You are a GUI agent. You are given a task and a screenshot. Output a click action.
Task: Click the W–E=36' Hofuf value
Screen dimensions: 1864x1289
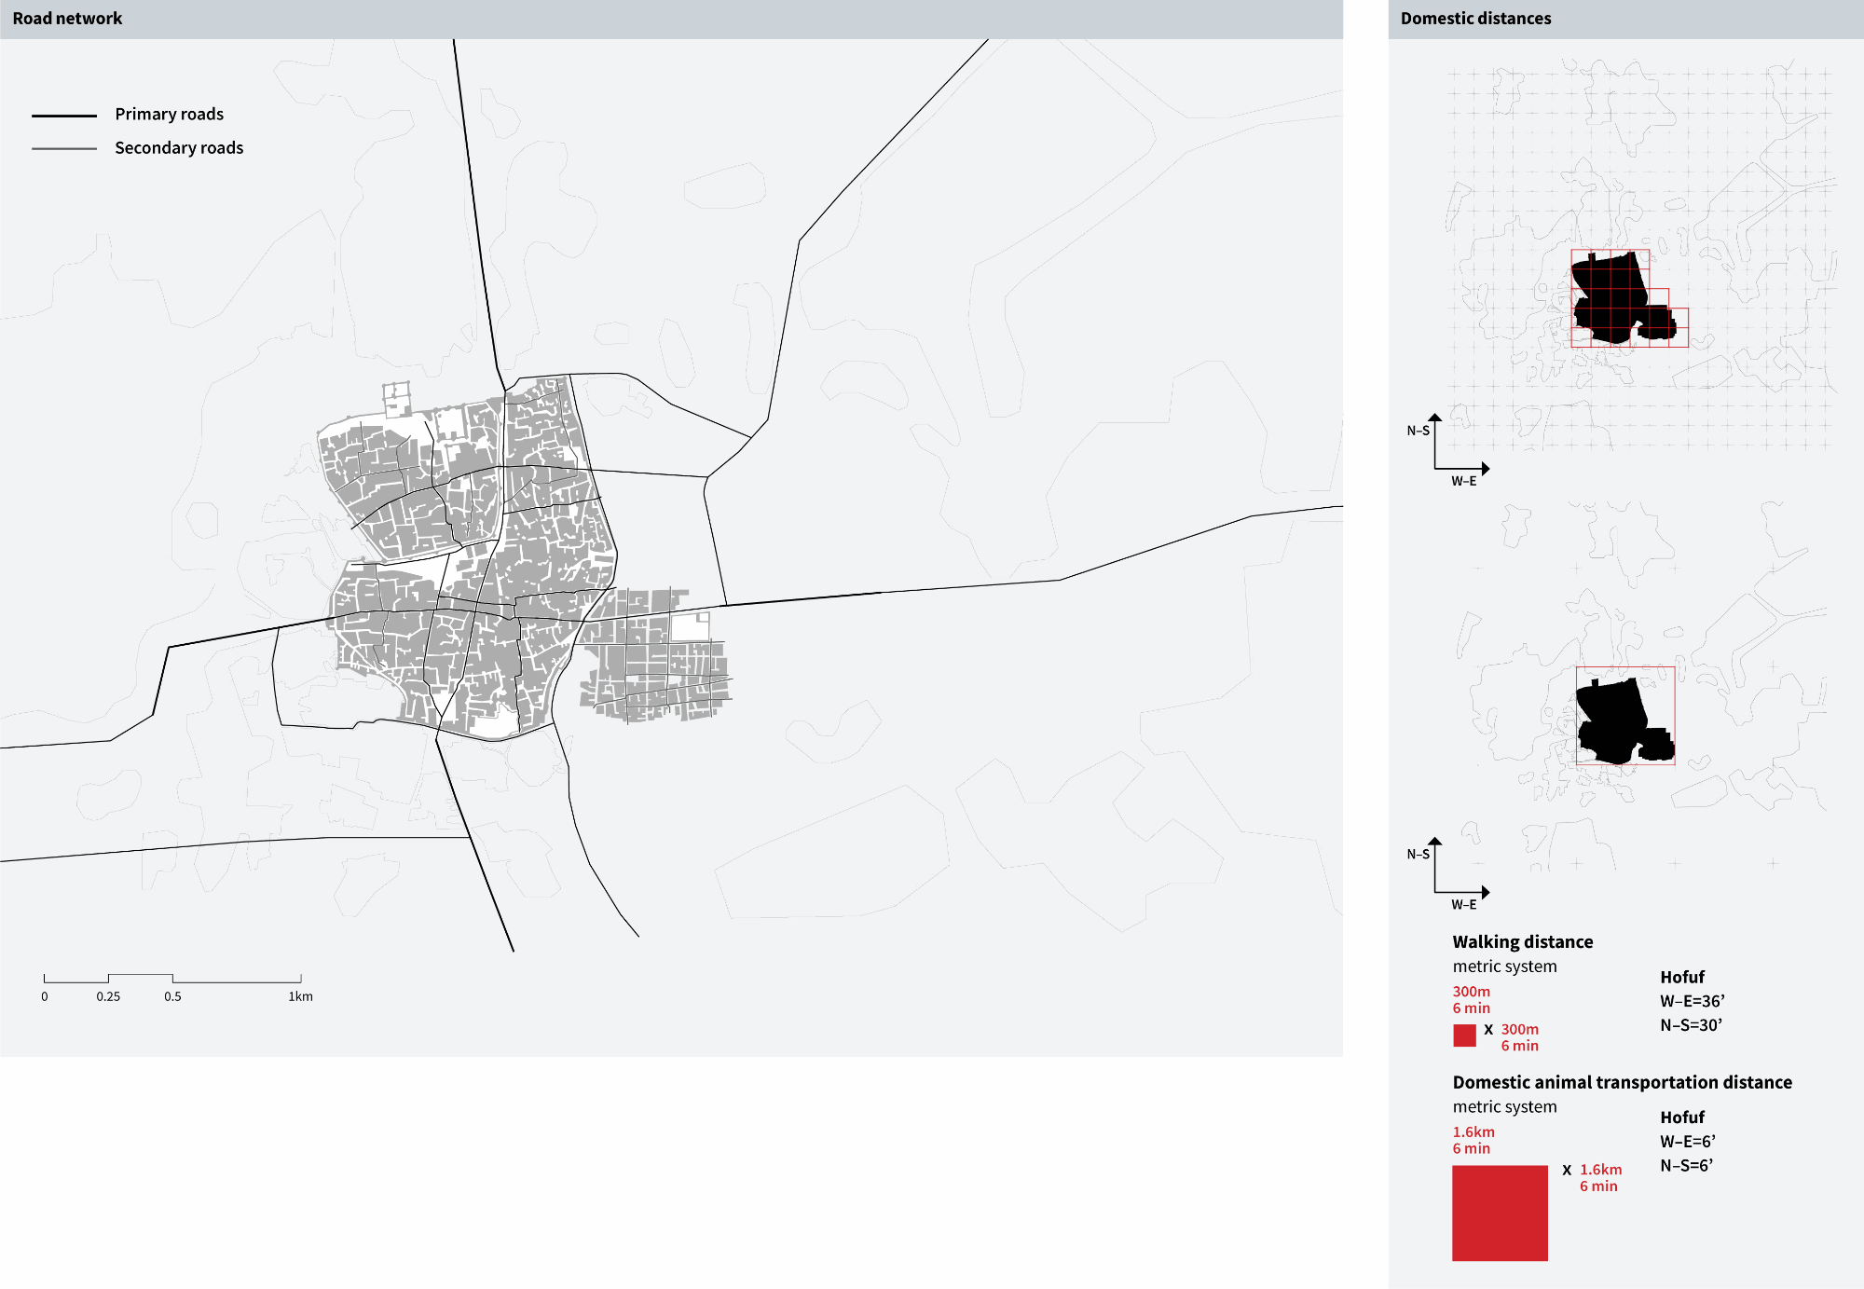coord(1692,1001)
